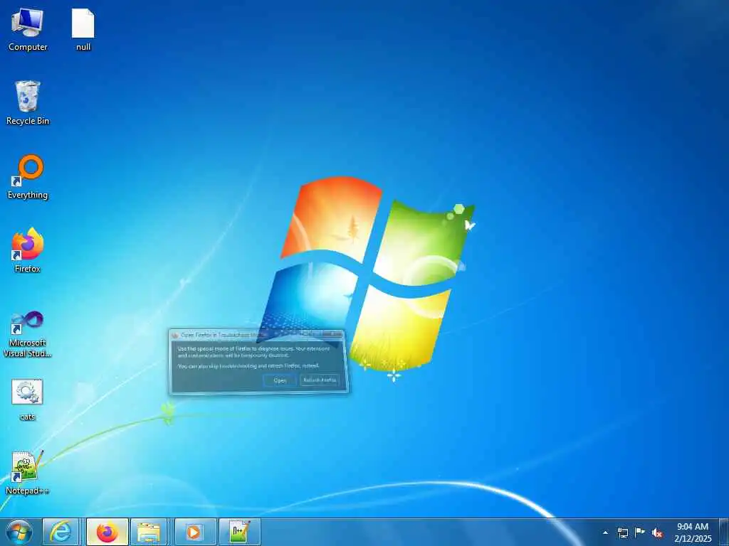This screenshot has height=546, width=729.
Task: Select the Everything search shortcut
Action: click(x=28, y=177)
